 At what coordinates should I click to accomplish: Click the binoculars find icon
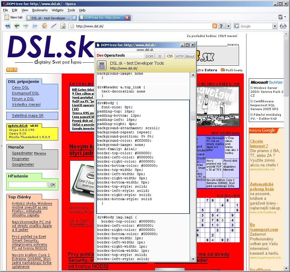(283, 26)
